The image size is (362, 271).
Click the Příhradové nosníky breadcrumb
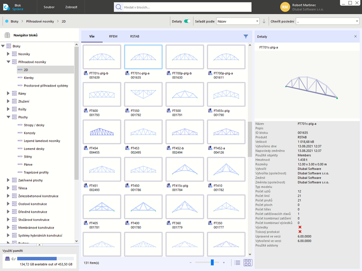[40, 21]
